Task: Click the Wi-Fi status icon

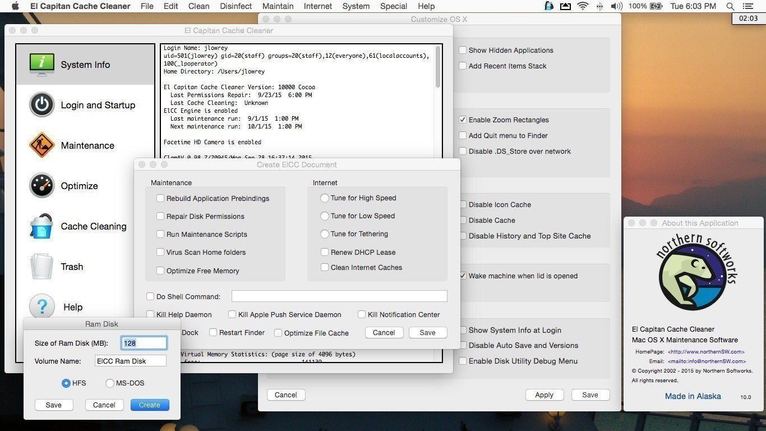Action: [x=583, y=6]
